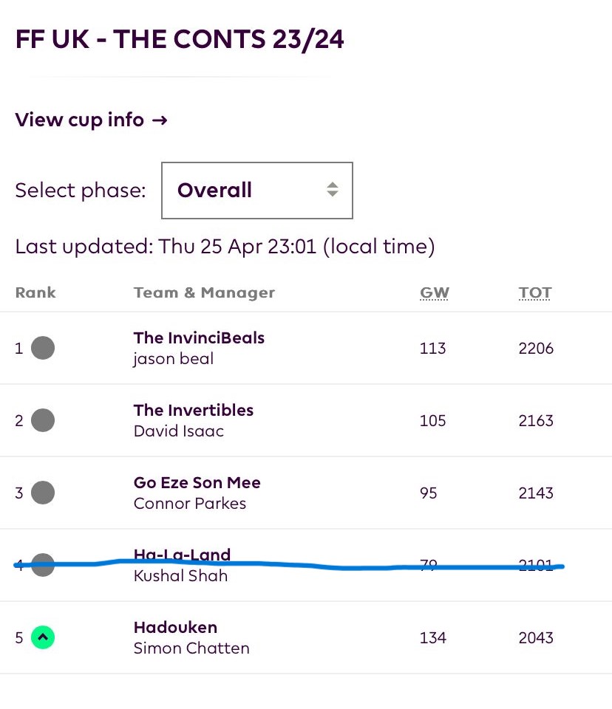
Task: Open the Hadouken team entry
Action: tap(175, 627)
